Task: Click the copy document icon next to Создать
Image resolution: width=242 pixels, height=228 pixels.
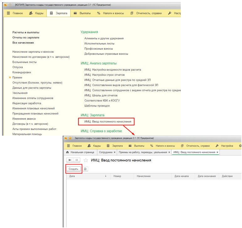Action: click(x=86, y=169)
